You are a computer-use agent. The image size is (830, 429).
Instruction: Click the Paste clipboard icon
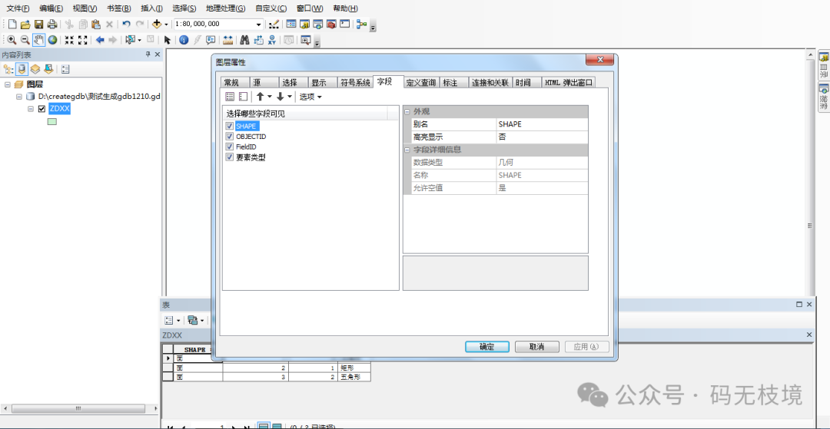[x=96, y=25]
